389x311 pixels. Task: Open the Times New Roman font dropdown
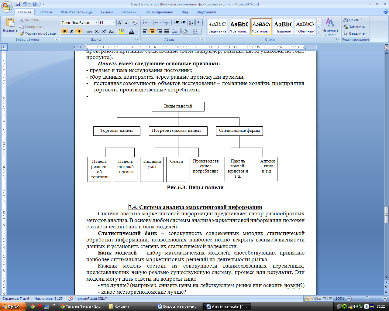coord(96,22)
